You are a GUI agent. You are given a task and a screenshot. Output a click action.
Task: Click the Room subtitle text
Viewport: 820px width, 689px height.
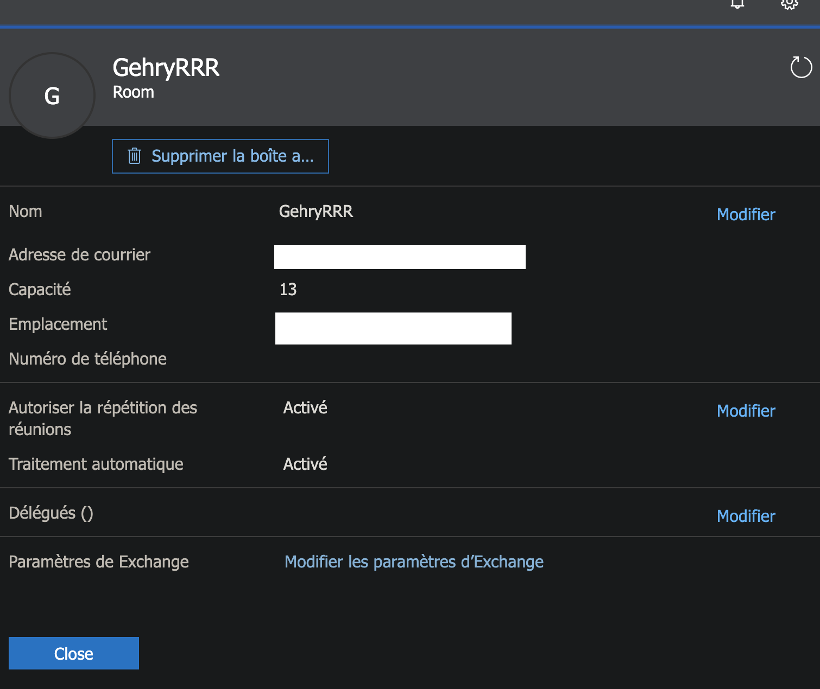coord(134,92)
